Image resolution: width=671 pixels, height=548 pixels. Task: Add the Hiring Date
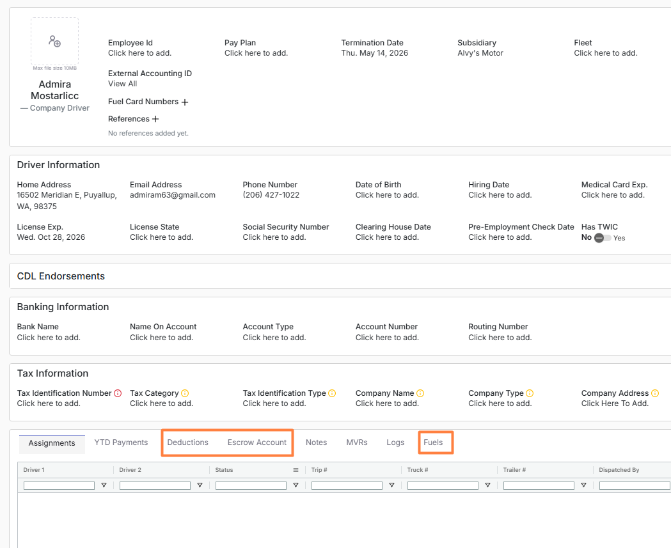(500, 195)
